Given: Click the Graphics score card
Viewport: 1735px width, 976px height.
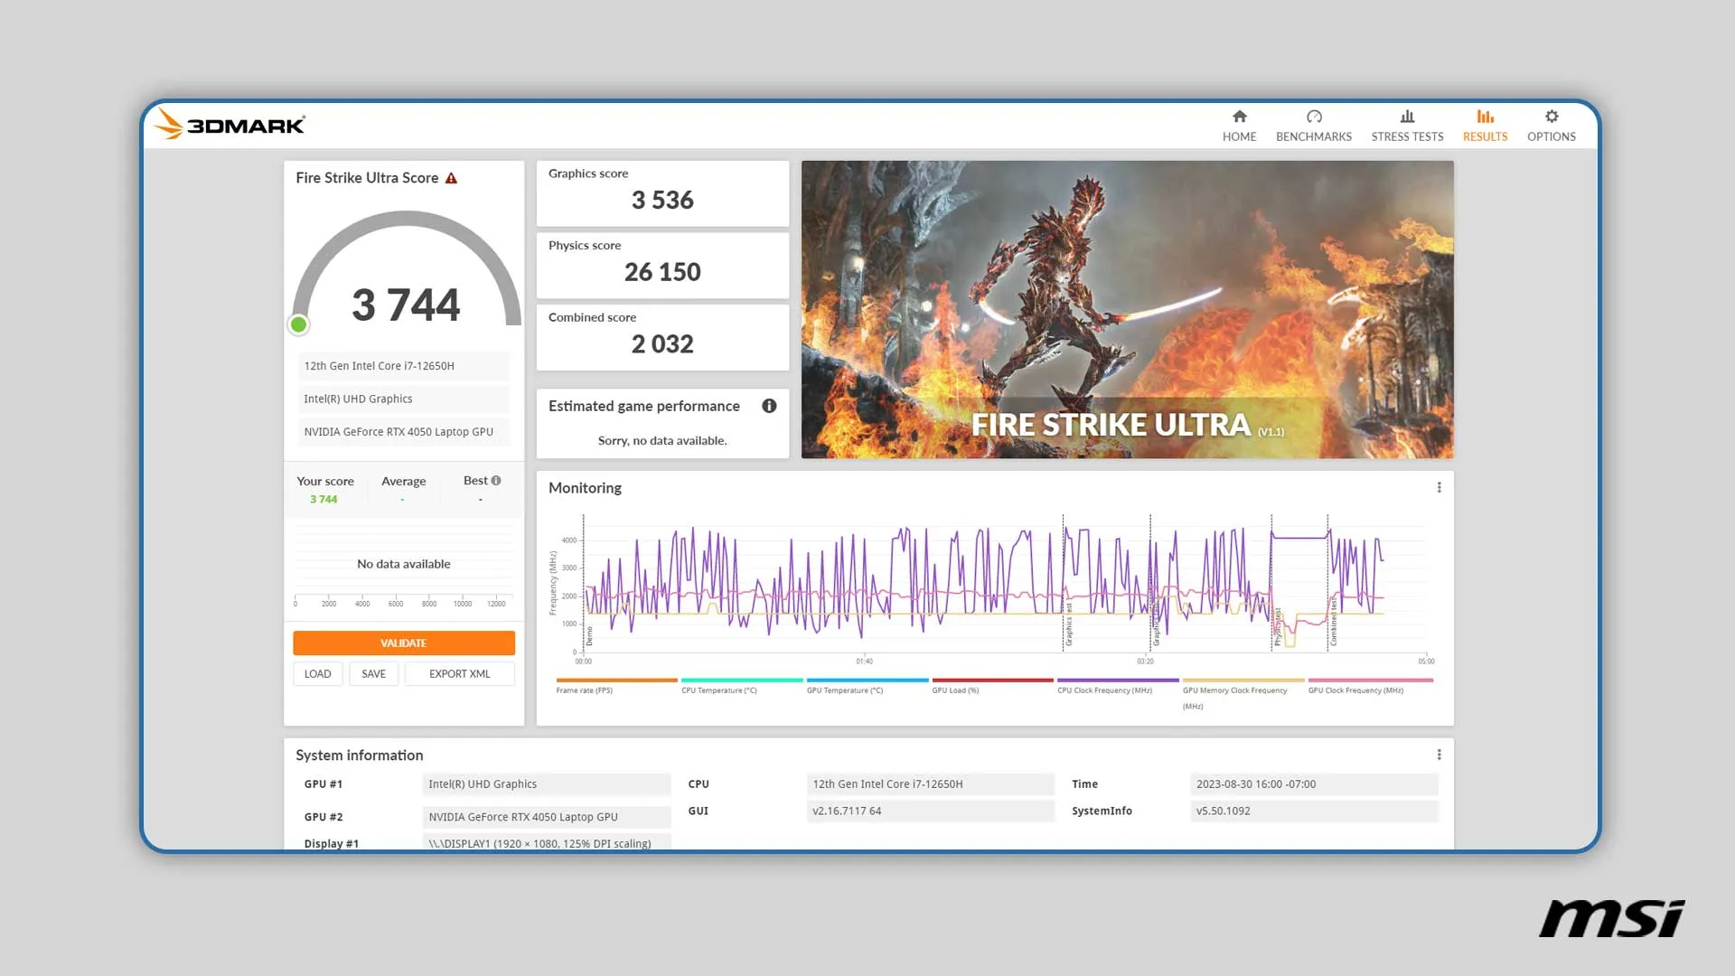Looking at the screenshot, I should click(x=662, y=193).
